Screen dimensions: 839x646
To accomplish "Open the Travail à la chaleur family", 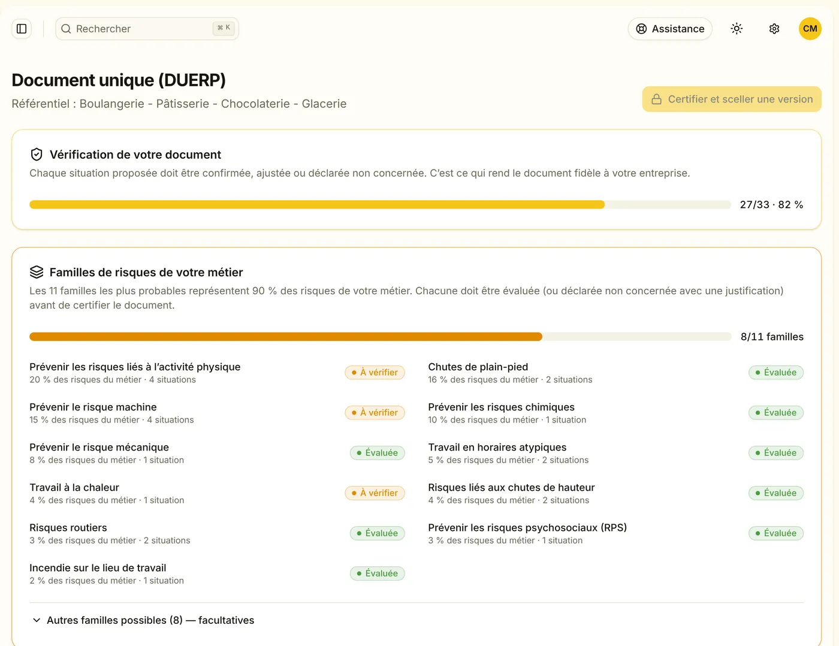I will (x=218, y=493).
